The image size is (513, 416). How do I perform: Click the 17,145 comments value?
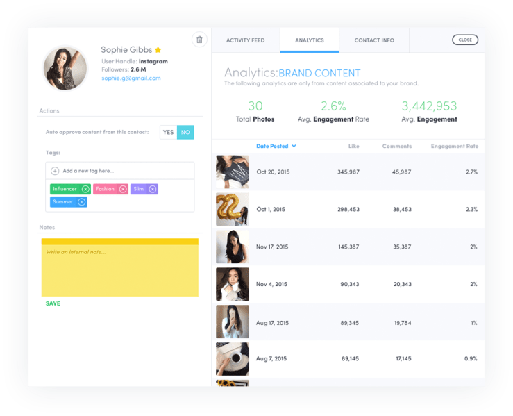coord(403,359)
